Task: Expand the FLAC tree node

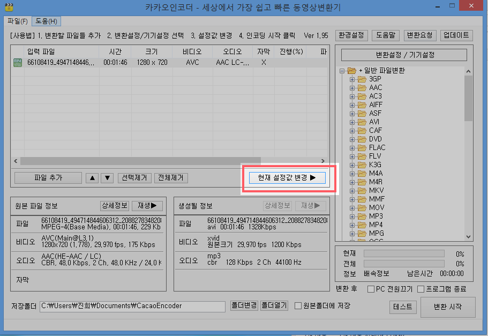Action: click(x=352, y=148)
